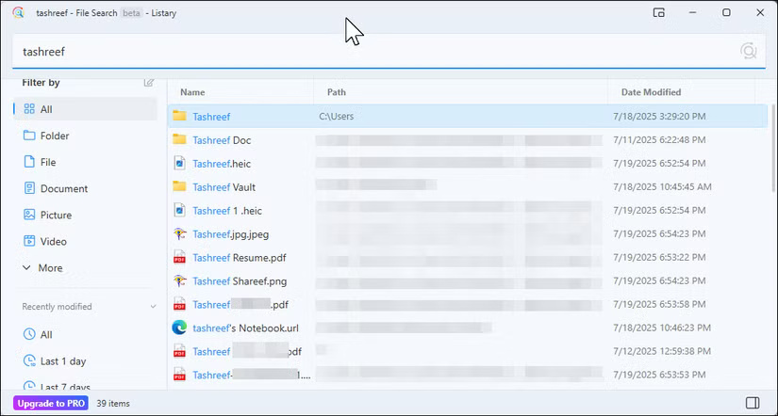The width and height of the screenshot is (778, 416).
Task: Select the All filter
Action: (46, 109)
